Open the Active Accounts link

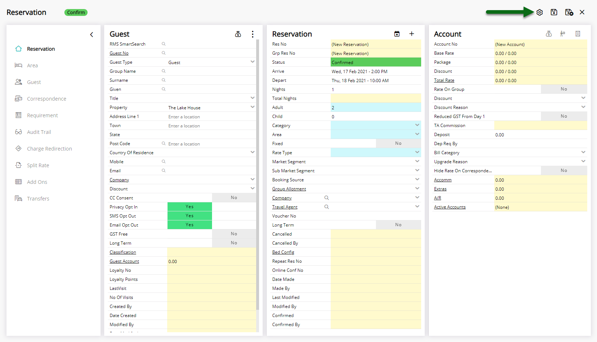pos(449,207)
